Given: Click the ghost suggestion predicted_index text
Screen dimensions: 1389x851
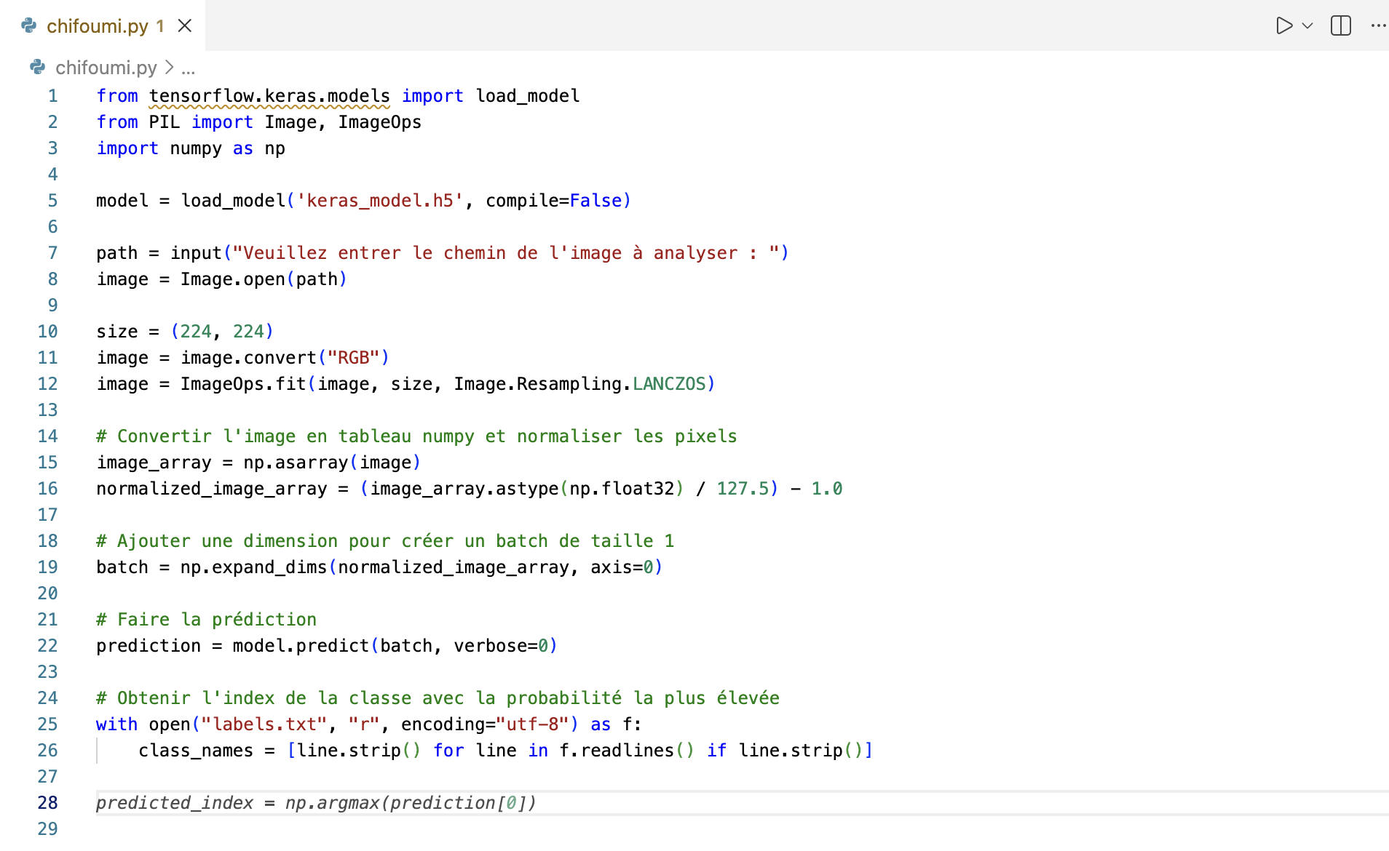Looking at the screenshot, I should pyautogui.click(x=175, y=803).
